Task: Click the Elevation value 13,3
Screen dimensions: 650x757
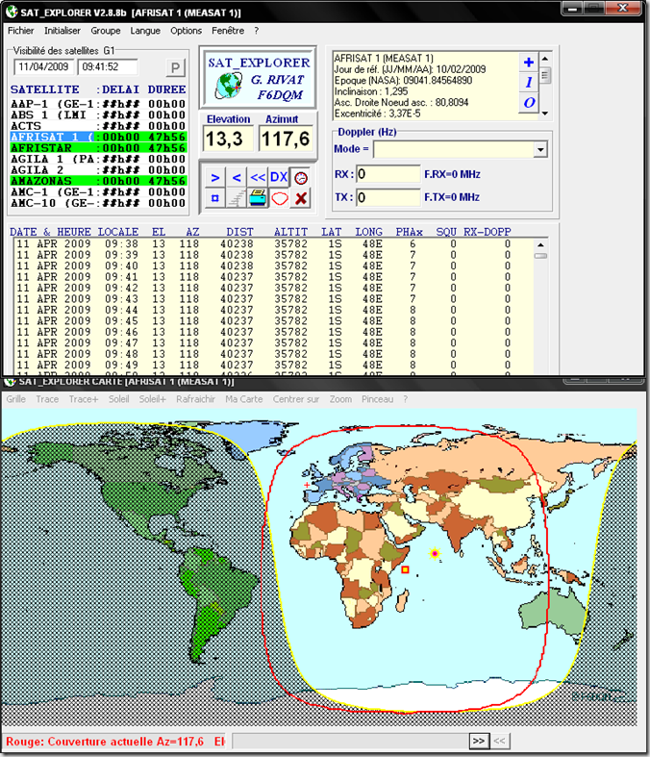Action: click(x=228, y=139)
